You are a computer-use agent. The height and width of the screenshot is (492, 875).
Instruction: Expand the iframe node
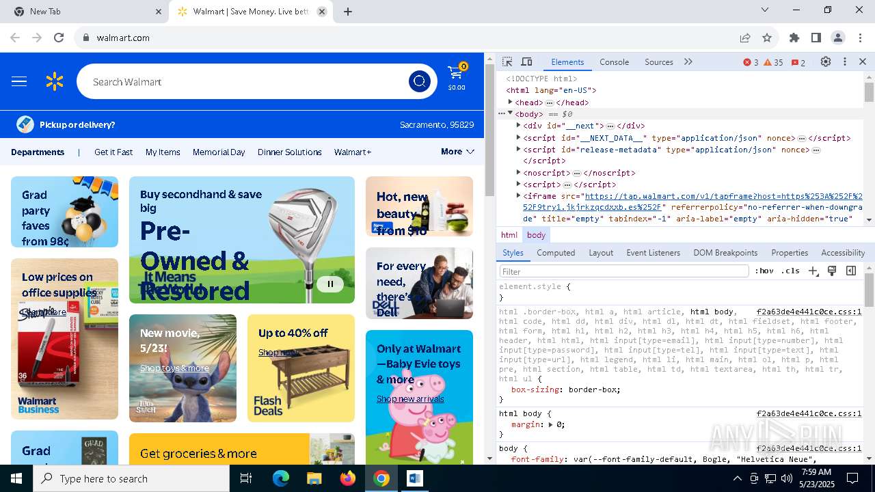pos(518,195)
